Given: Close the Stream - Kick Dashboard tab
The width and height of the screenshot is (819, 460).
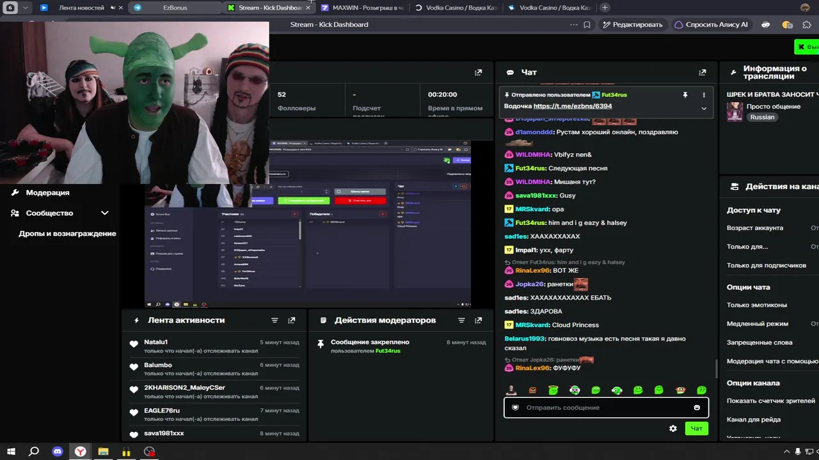Looking at the screenshot, I should (x=308, y=8).
